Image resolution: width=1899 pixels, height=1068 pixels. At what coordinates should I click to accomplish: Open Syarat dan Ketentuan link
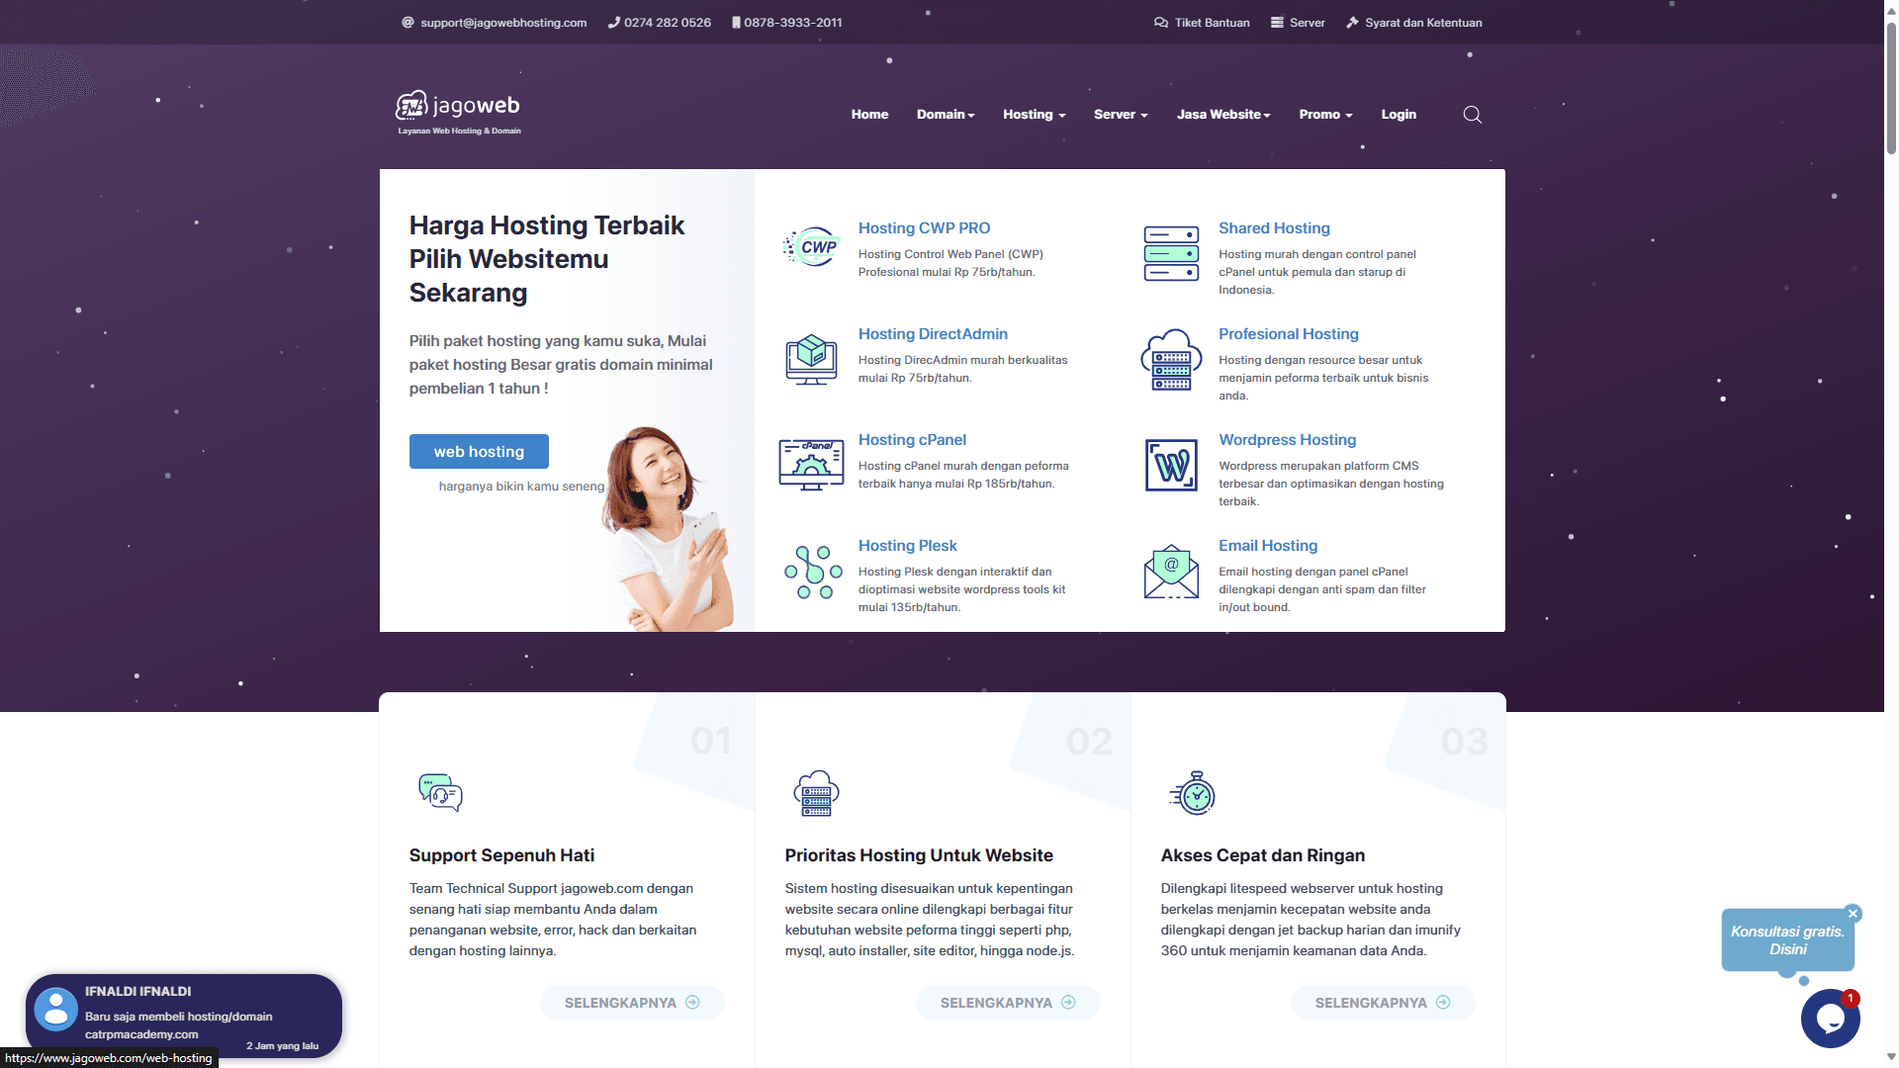(1414, 23)
